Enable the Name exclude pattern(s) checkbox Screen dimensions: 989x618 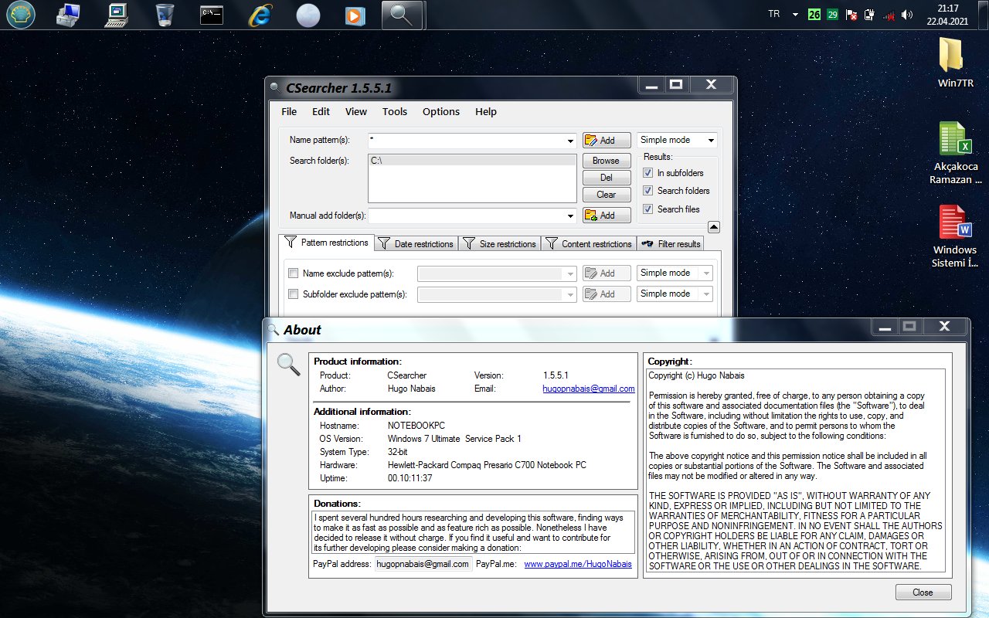point(293,273)
